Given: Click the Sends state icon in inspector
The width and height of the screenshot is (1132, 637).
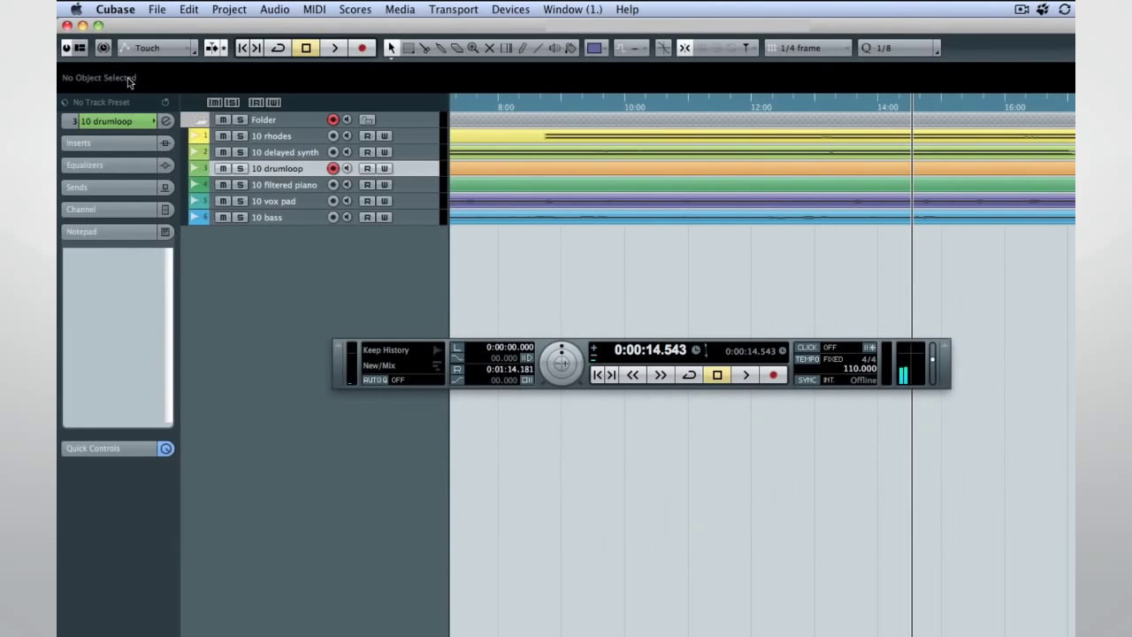Looking at the screenshot, I should coord(164,188).
